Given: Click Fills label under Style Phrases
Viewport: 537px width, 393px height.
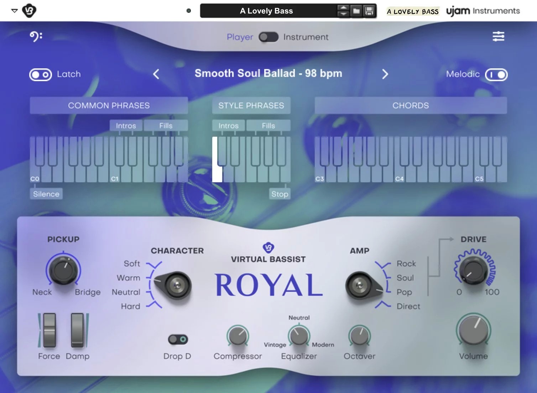Looking at the screenshot, I should (268, 126).
